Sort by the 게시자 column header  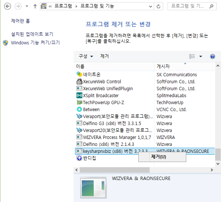pos(184,66)
